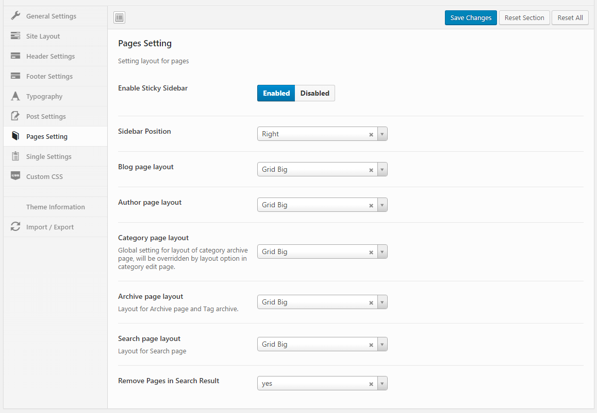The image size is (597, 413).
Task: Click the Reset All button
Action: click(x=570, y=17)
